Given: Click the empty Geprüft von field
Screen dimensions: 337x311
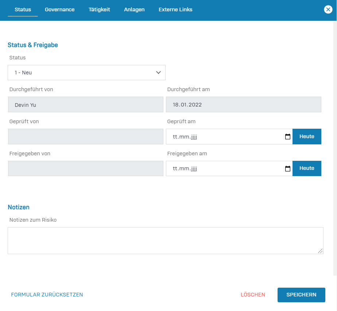Looking at the screenshot, I should [85, 137].
